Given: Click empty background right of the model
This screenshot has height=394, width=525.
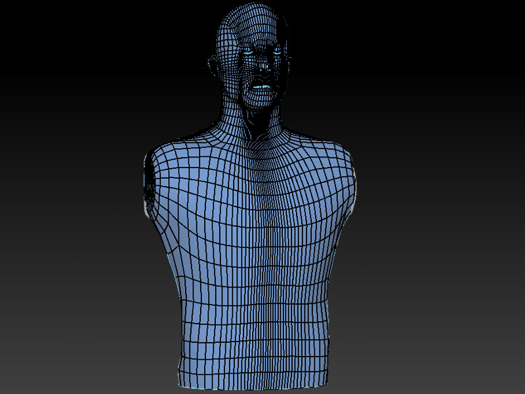Looking at the screenshot, I should pyautogui.click(x=446, y=197).
